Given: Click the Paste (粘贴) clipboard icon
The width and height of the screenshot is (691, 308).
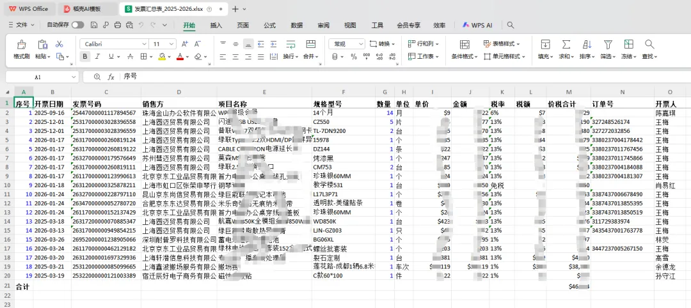Looking at the screenshot, I should pos(42,45).
